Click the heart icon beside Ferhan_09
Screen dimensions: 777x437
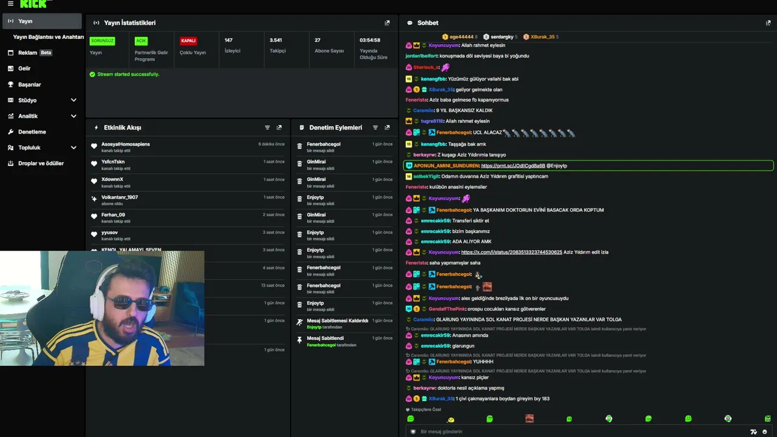tap(94, 217)
